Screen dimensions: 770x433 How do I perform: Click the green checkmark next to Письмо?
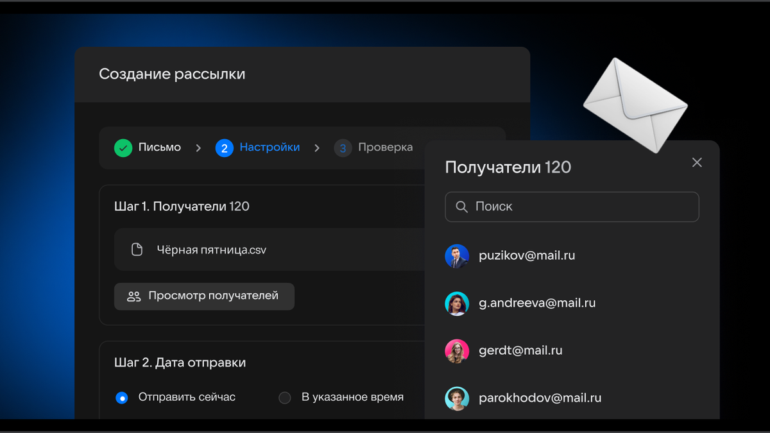click(123, 148)
